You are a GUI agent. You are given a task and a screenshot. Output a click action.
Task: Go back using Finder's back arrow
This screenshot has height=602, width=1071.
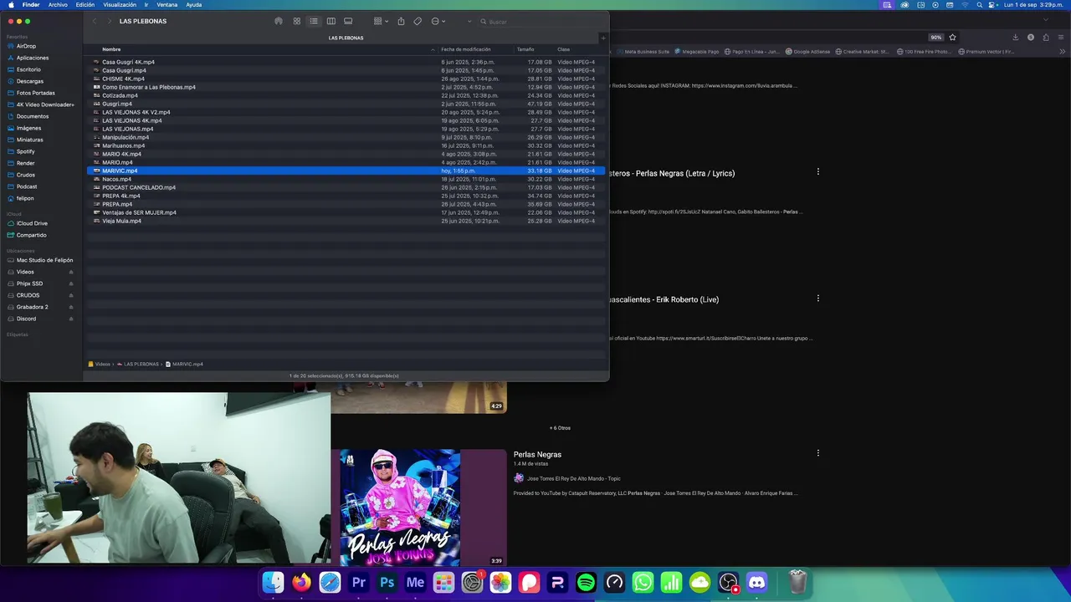[x=95, y=21]
